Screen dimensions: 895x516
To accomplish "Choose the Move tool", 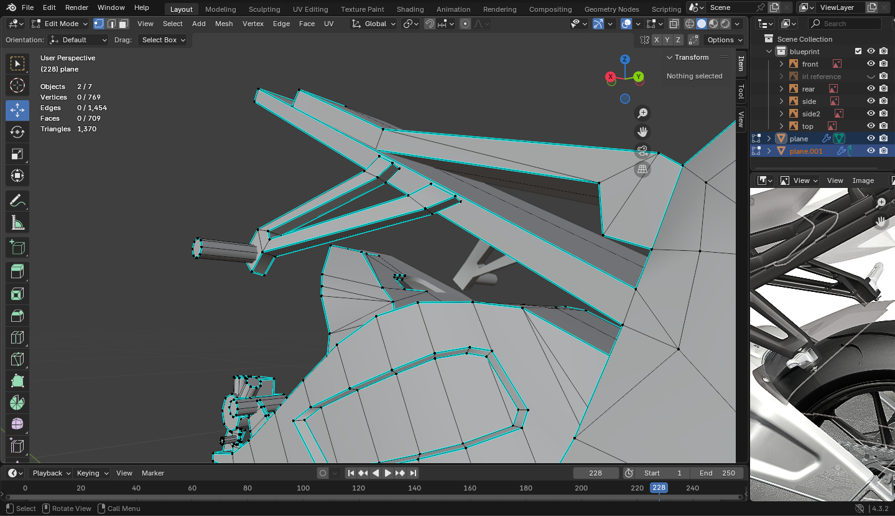I will point(17,110).
